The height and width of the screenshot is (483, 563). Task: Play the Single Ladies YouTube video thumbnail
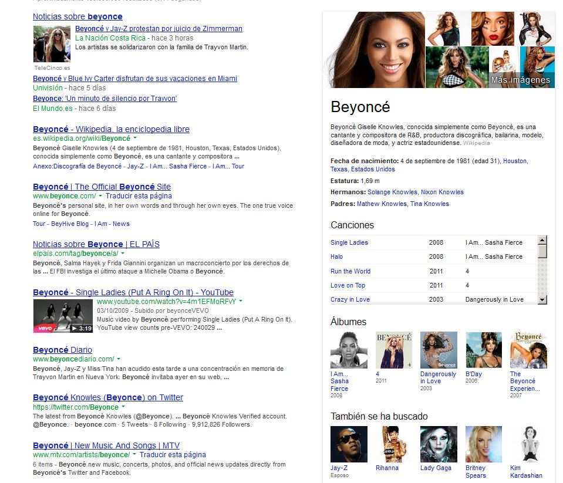tap(63, 316)
